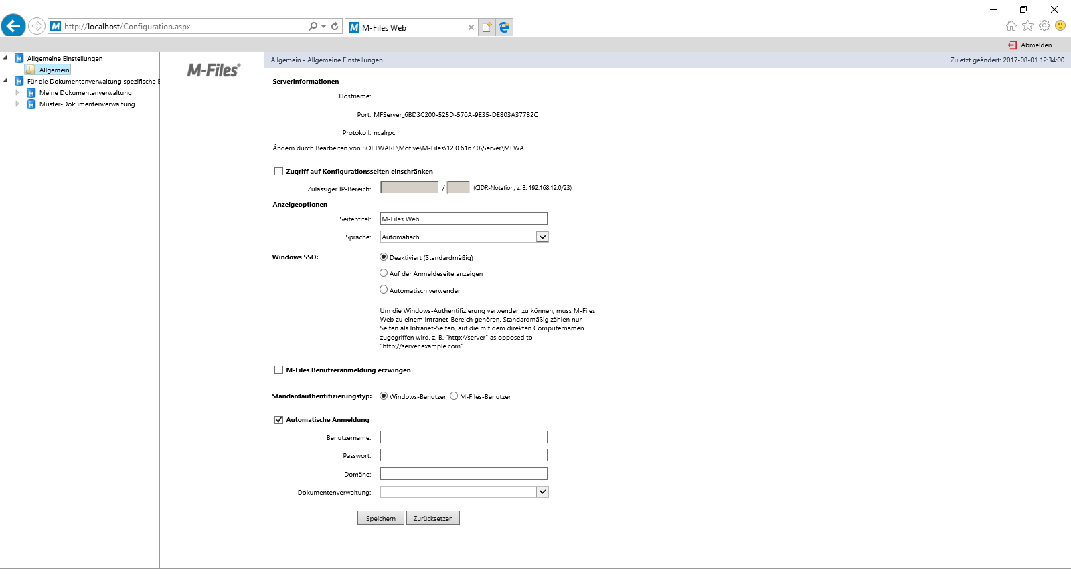Enable Zugriff auf Konfigurationsseiten einschränken checkbox
Viewport: 1071px width, 575px height.
[x=278, y=171]
